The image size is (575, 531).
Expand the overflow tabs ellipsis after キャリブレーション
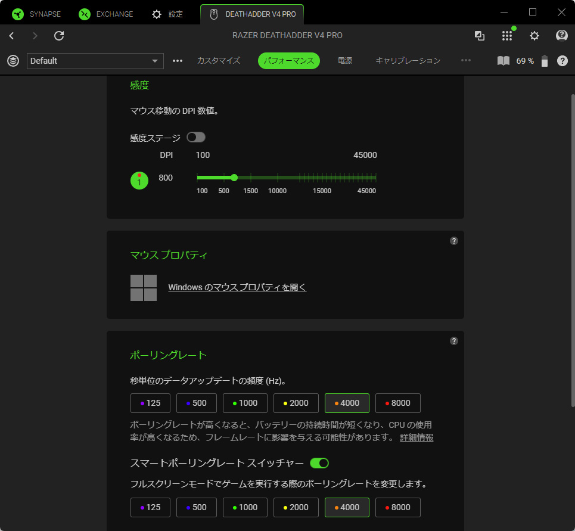click(x=466, y=61)
